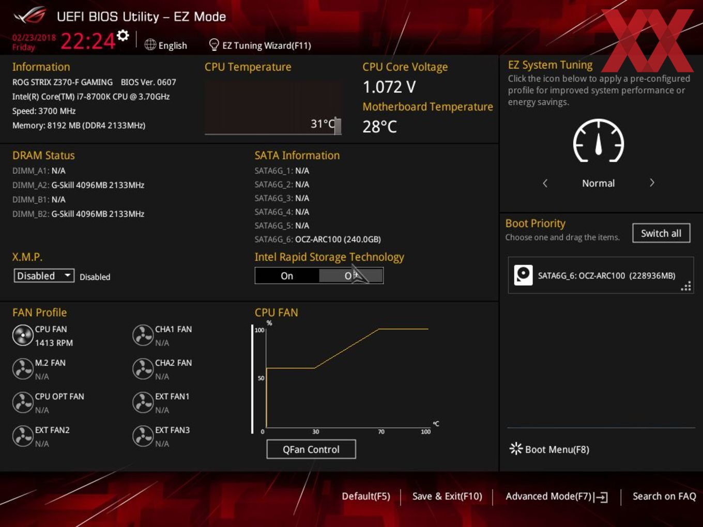The image size is (703, 527).
Task: Switch to next EZ tuning profile
Action: click(652, 183)
